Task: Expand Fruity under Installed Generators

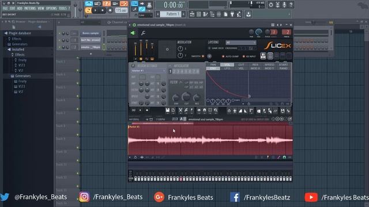Action: tap(22, 81)
